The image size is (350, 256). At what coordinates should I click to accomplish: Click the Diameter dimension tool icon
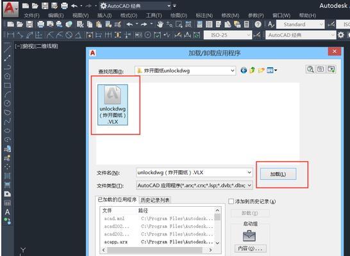69,35
